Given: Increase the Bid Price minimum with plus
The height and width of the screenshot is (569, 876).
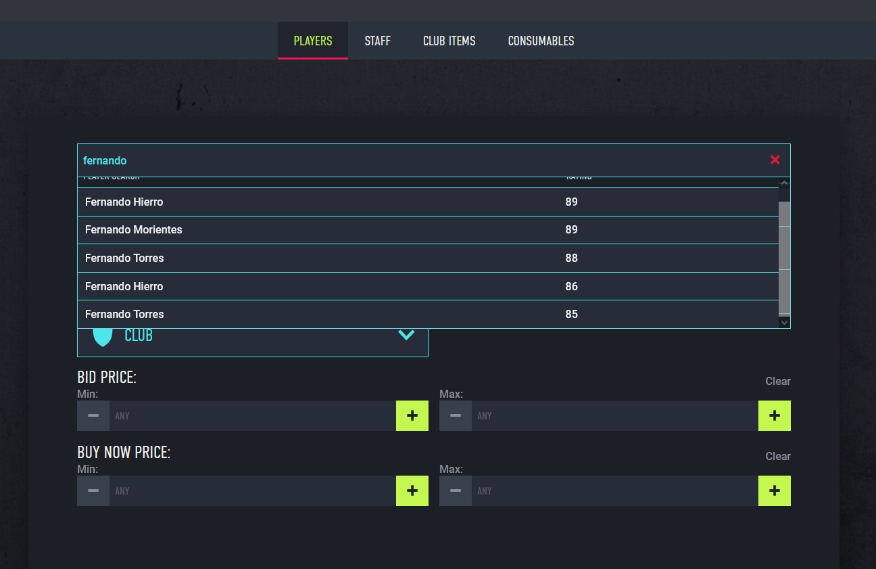Looking at the screenshot, I should click(x=412, y=415).
